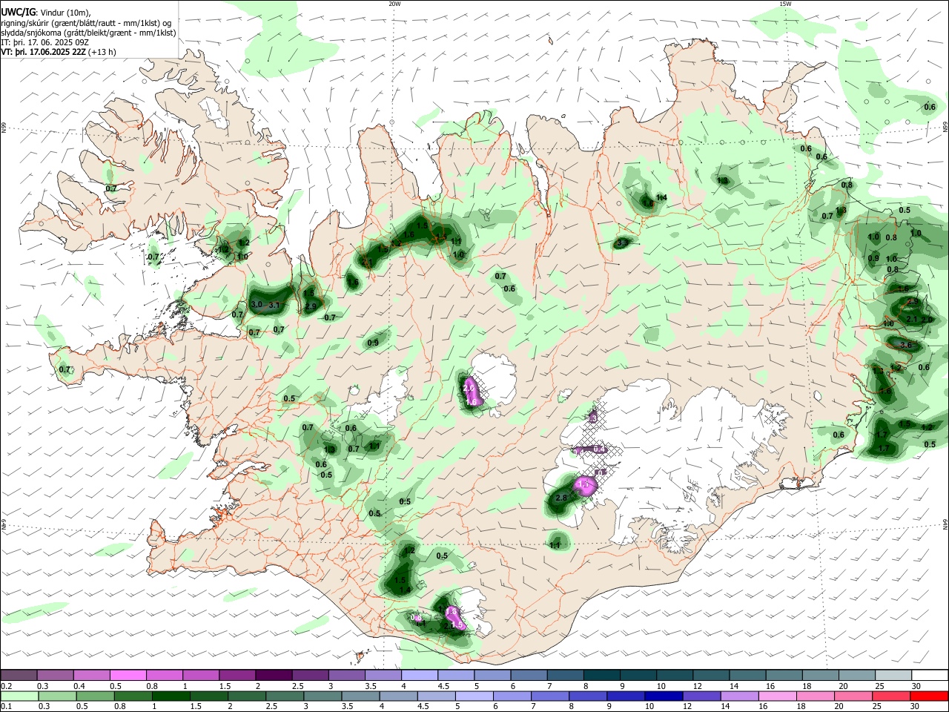The height and width of the screenshot is (712, 949).
Task: Click the 'VT: þri. 17.06.2025 22Z (+13 h)' line
Action: (59, 52)
